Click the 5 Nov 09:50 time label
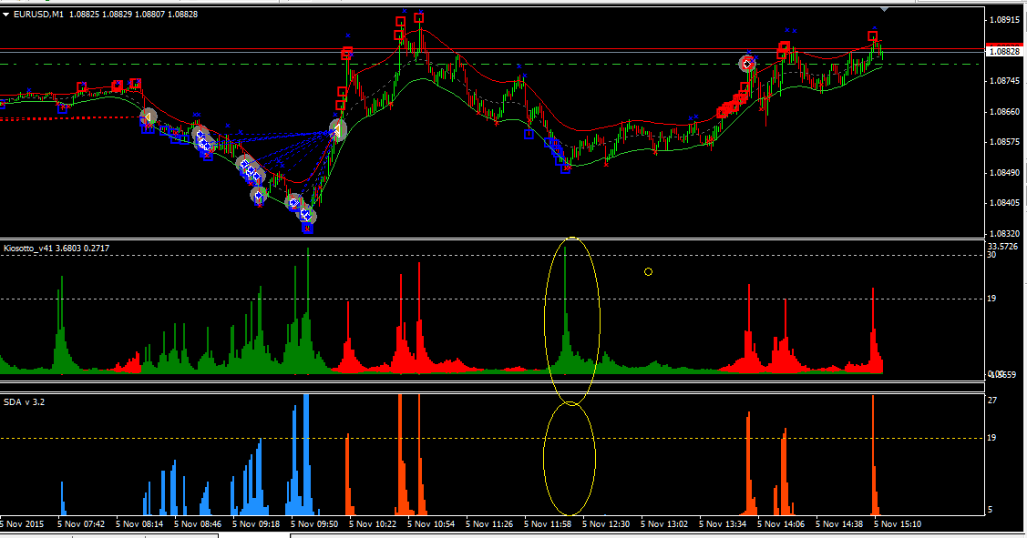Image resolution: width=1027 pixels, height=538 pixels. pos(314,523)
